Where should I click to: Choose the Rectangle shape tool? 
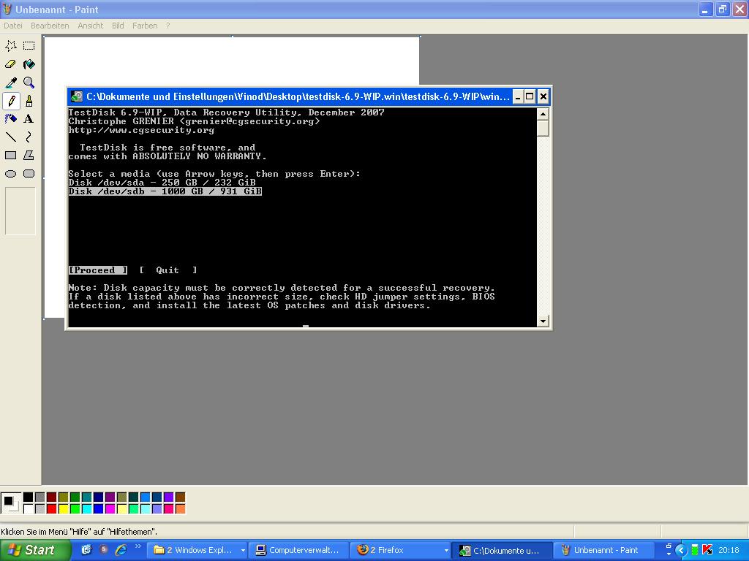coord(11,156)
